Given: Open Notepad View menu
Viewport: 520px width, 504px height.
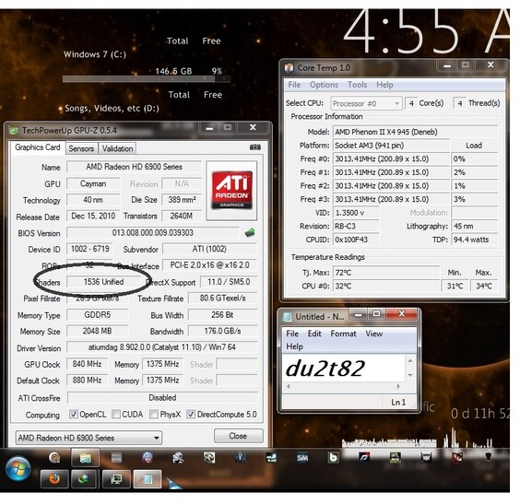Looking at the screenshot, I should [x=374, y=334].
